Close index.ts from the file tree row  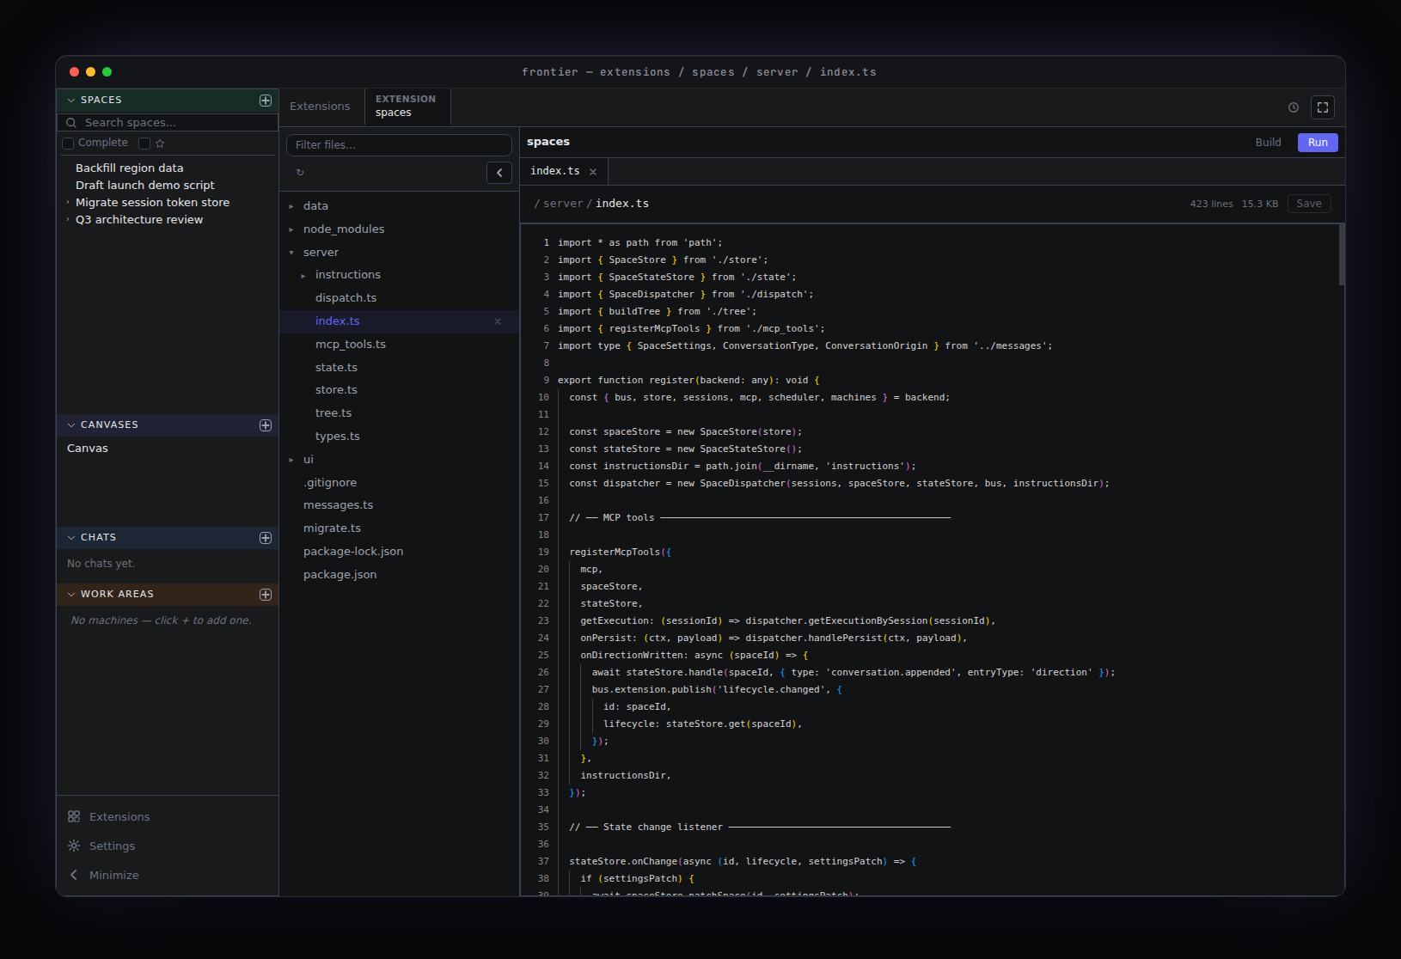coord(498,321)
